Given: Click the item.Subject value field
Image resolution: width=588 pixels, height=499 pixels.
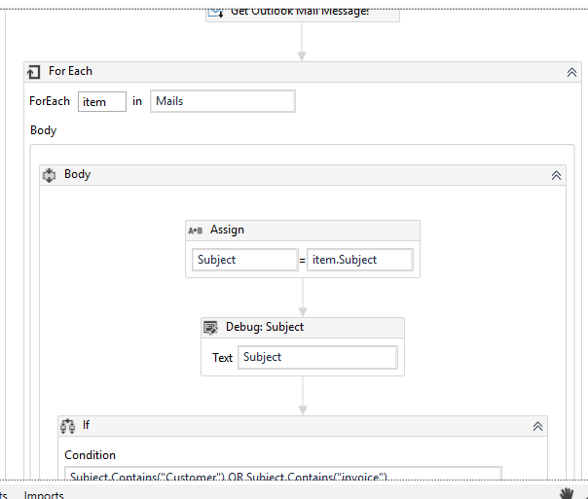Looking at the screenshot, I should [x=360, y=260].
